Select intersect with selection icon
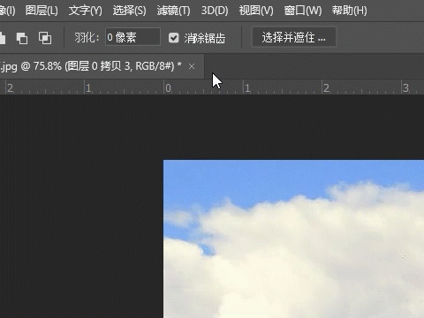Screen dimensions: 424x318 (x=45, y=38)
